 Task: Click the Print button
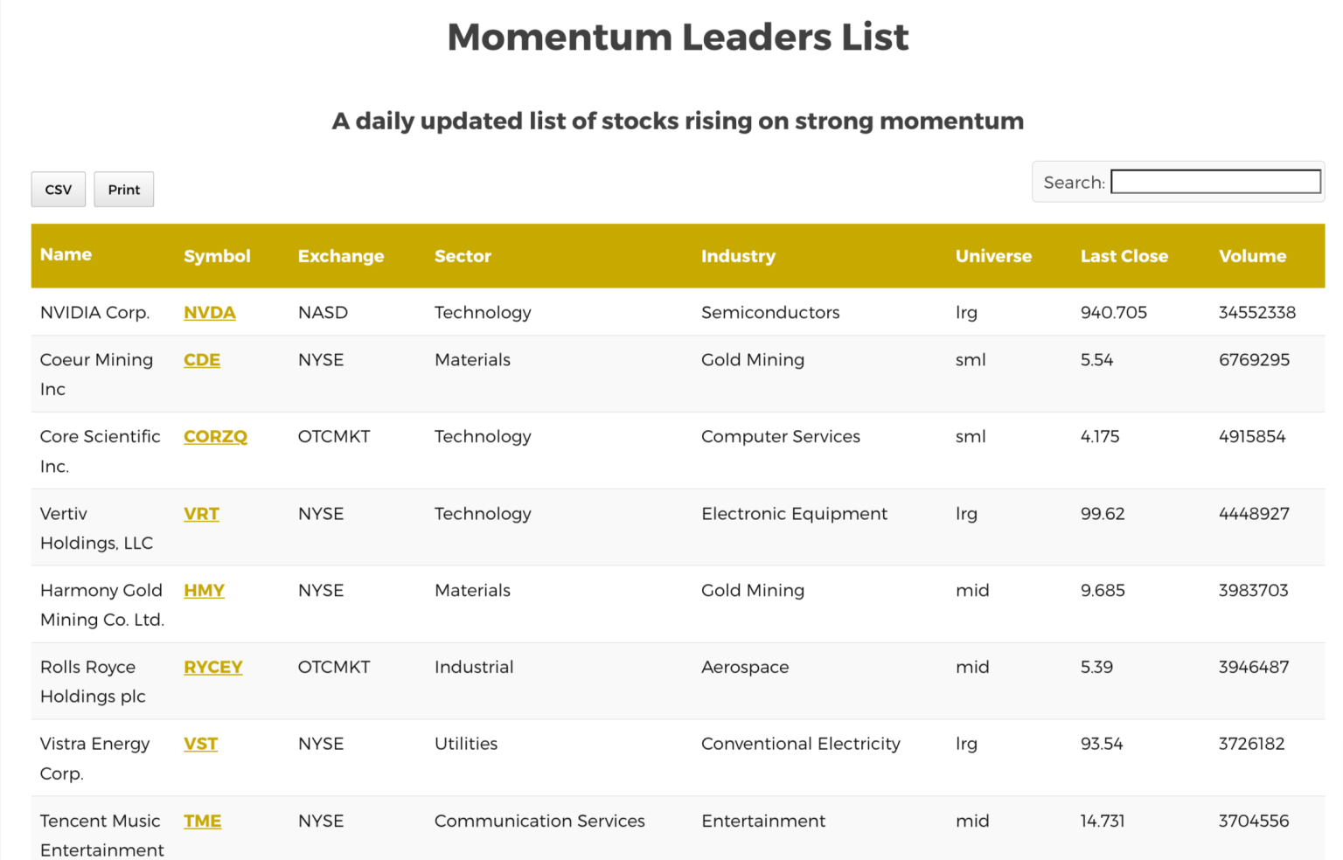[123, 189]
